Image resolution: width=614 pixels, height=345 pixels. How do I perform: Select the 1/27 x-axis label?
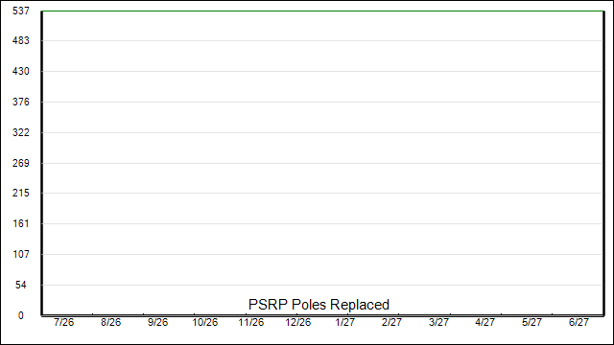[345, 322]
